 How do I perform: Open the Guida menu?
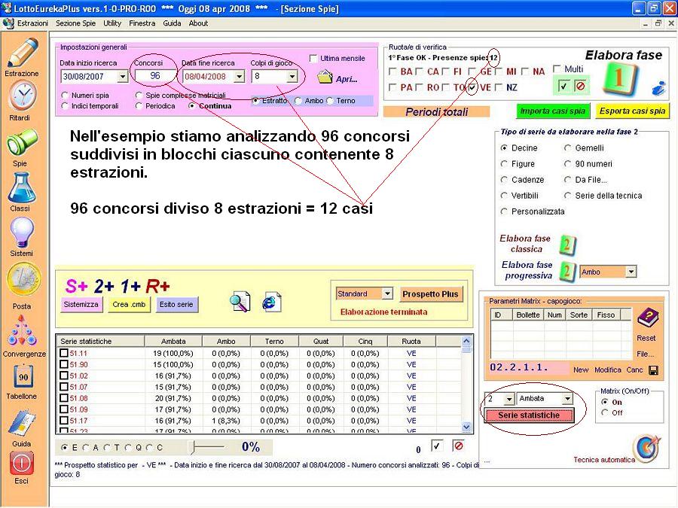[172, 23]
